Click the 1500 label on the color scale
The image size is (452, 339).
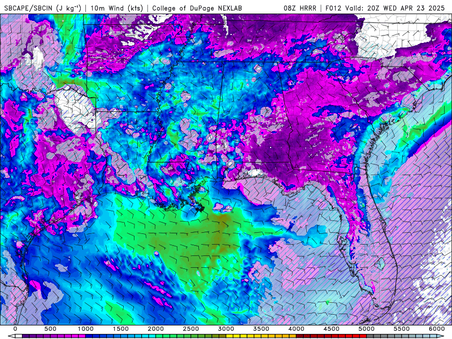[121, 329]
